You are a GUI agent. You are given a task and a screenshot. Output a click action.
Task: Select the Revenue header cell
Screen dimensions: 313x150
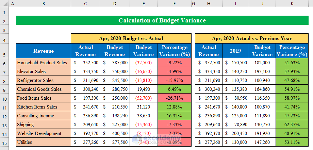[x=44, y=51]
